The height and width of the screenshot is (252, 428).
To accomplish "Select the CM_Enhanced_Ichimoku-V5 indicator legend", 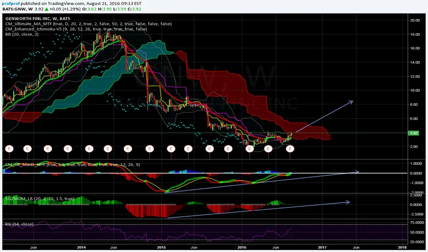I will 76,29.
